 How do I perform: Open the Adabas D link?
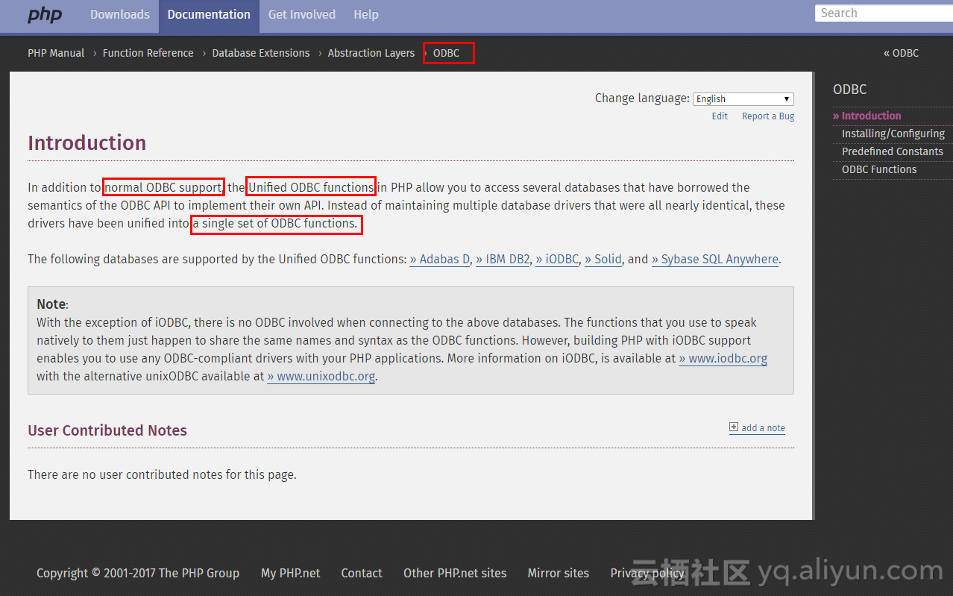(x=440, y=260)
